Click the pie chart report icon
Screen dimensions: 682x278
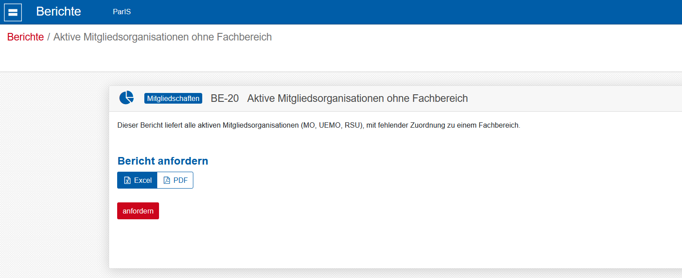(127, 98)
